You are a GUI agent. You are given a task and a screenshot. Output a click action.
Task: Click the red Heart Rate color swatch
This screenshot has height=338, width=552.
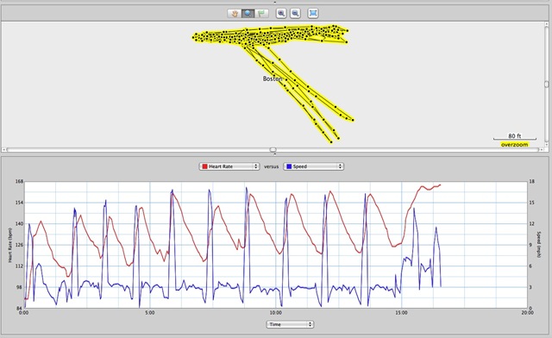pyautogui.click(x=204, y=166)
